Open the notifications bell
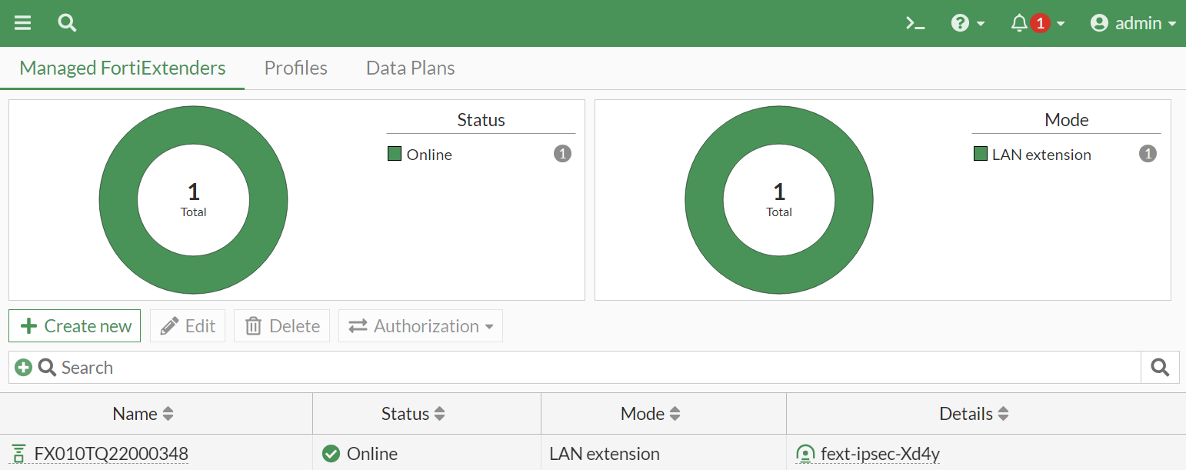The height and width of the screenshot is (470, 1186). (1019, 23)
